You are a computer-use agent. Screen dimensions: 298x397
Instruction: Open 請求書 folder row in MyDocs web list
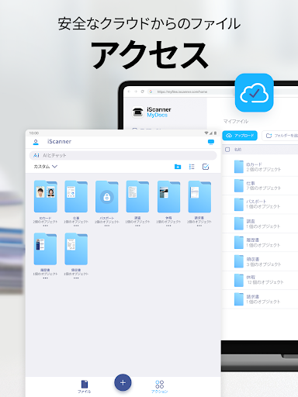(x=260, y=299)
